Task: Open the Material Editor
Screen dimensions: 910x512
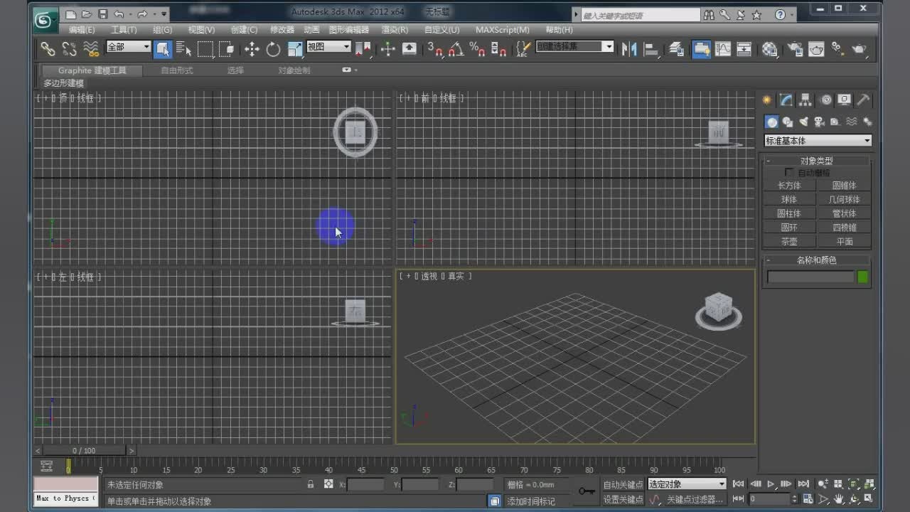Action: point(770,48)
